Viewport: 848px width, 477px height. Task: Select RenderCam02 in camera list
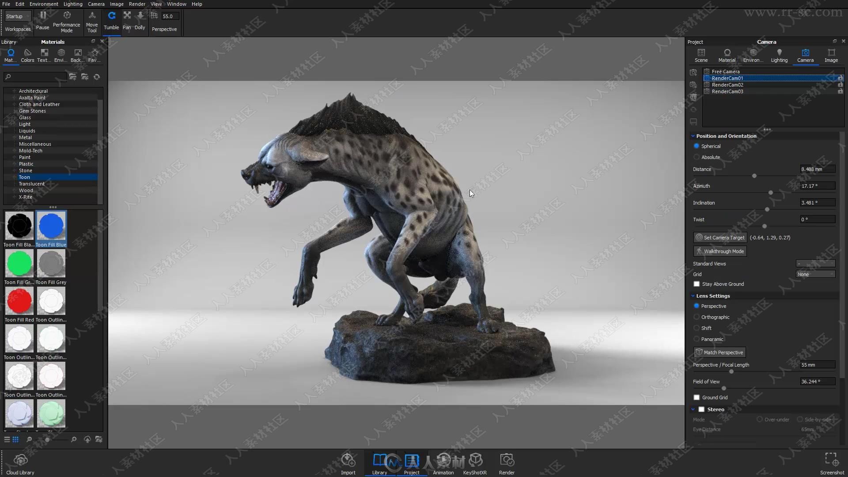pos(773,85)
